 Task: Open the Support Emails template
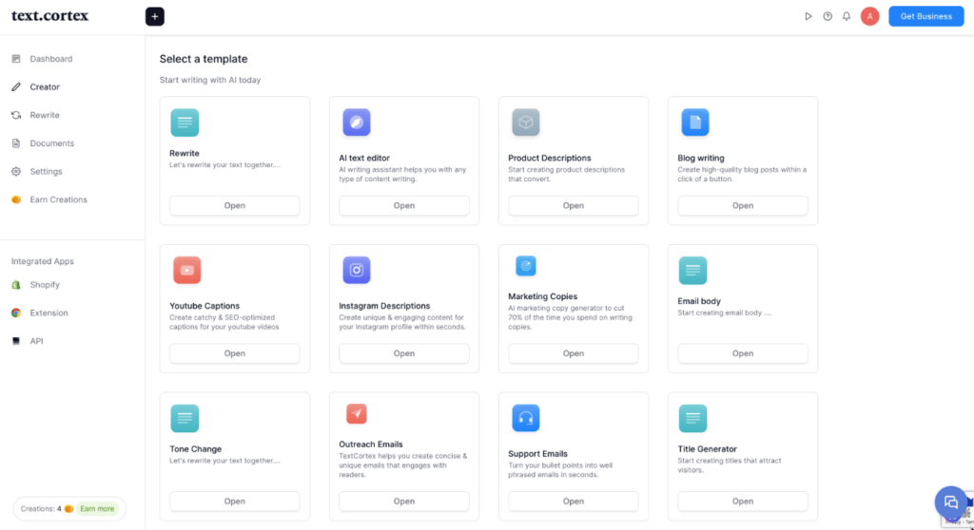click(574, 501)
